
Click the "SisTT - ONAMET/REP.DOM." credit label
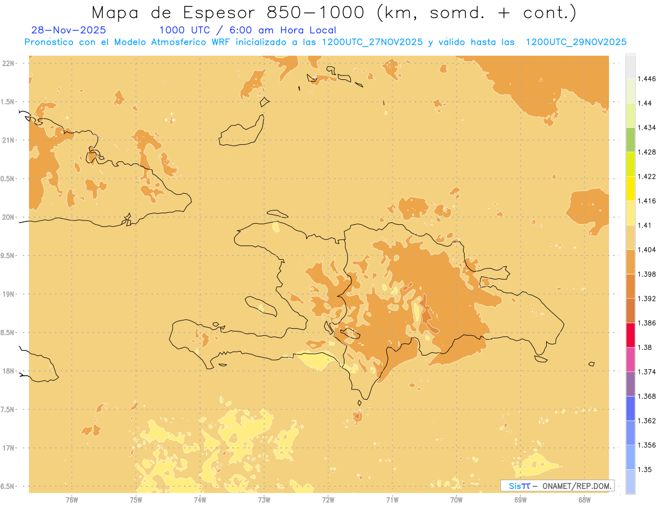pyautogui.click(x=558, y=486)
